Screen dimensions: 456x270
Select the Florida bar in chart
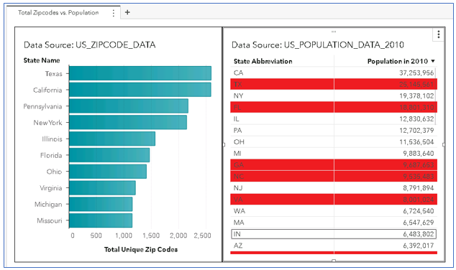(x=109, y=155)
